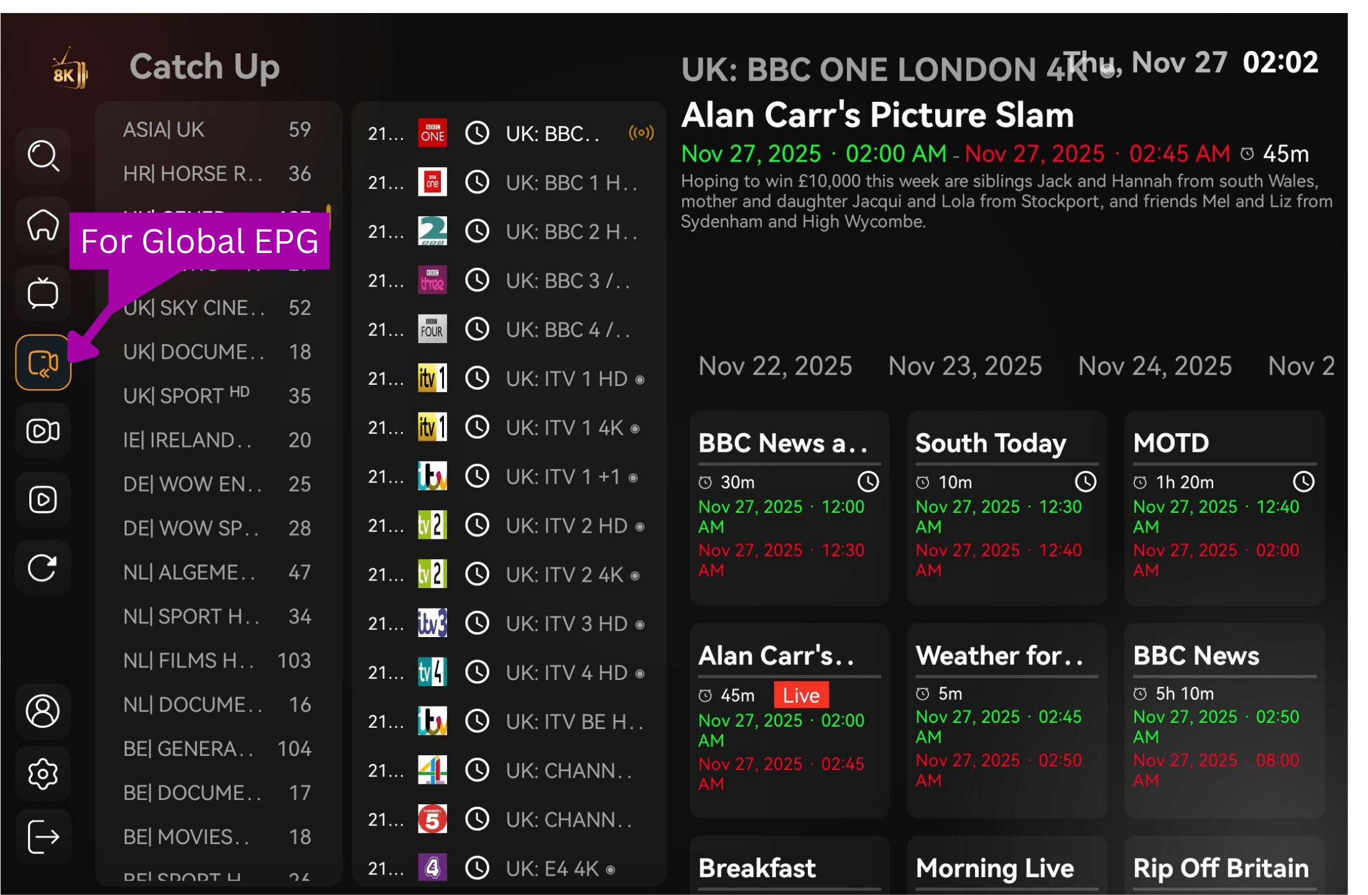
Task: Click the catch-up clock icon on South Today
Action: 1086,482
